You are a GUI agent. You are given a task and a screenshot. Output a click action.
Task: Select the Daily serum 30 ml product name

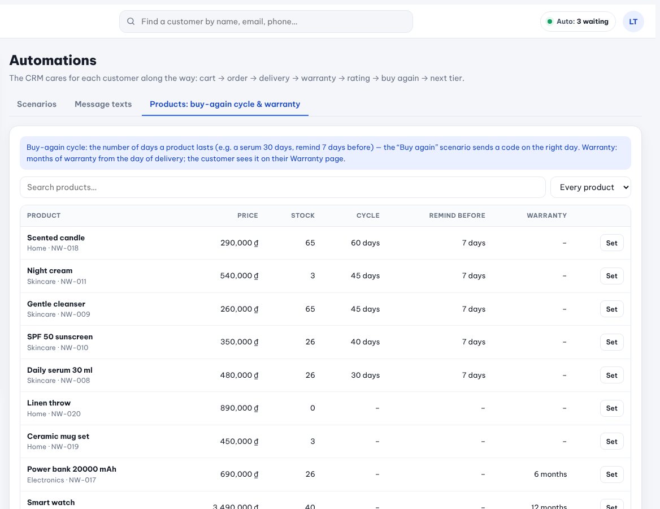pyautogui.click(x=60, y=370)
